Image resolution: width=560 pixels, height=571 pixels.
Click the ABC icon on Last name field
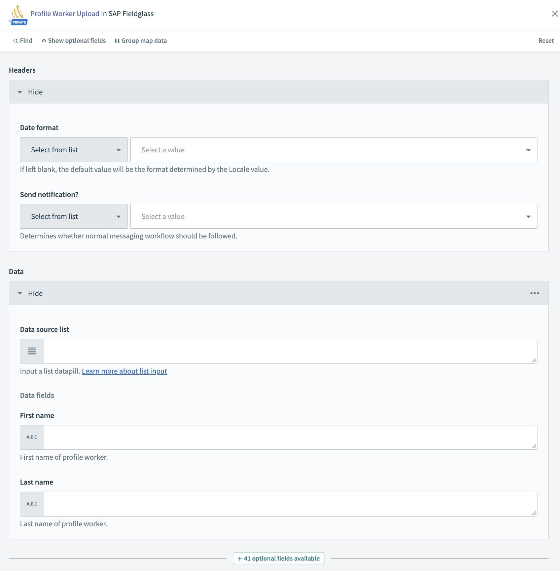[x=32, y=504]
